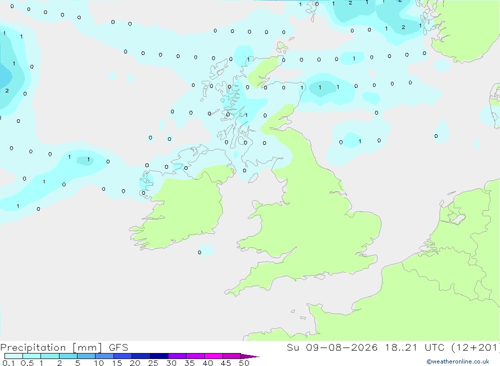Select the 'Precipitation [mm]' title text

click(x=51, y=348)
